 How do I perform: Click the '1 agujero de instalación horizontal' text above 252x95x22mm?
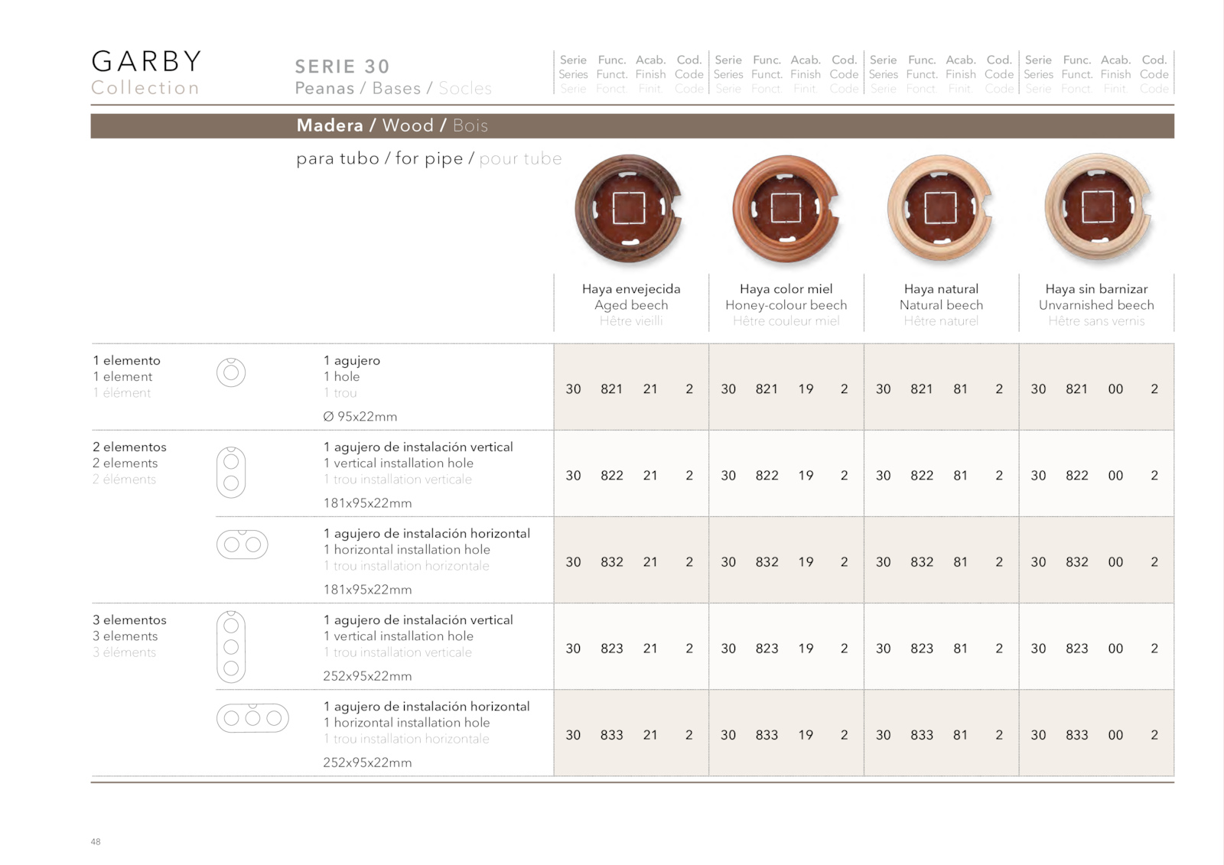click(x=426, y=707)
